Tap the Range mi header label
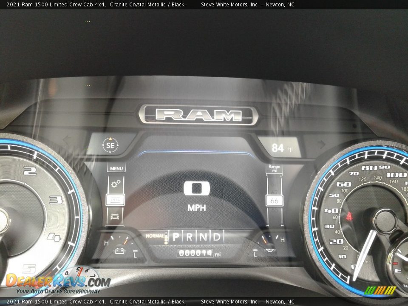This screenshot has height=306, width=408. (x=274, y=168)
